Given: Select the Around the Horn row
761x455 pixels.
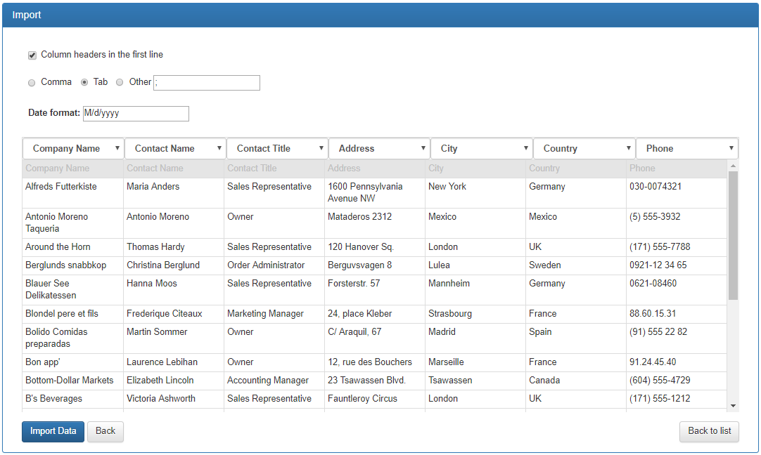Looking at the screenshot, I should tap(281, 246).
